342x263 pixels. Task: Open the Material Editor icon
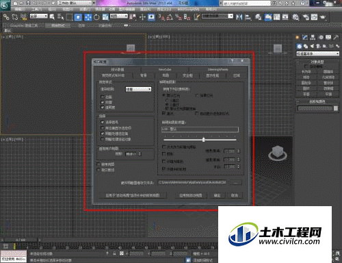coord(295,17)
